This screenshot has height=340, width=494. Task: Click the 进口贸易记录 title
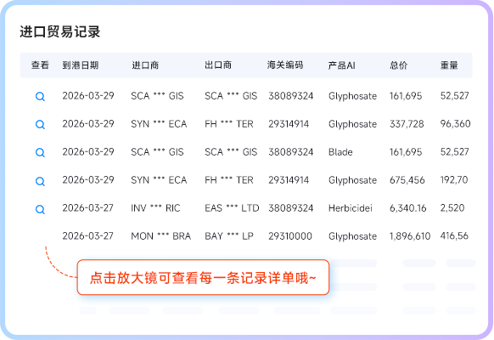click(60, 31)
